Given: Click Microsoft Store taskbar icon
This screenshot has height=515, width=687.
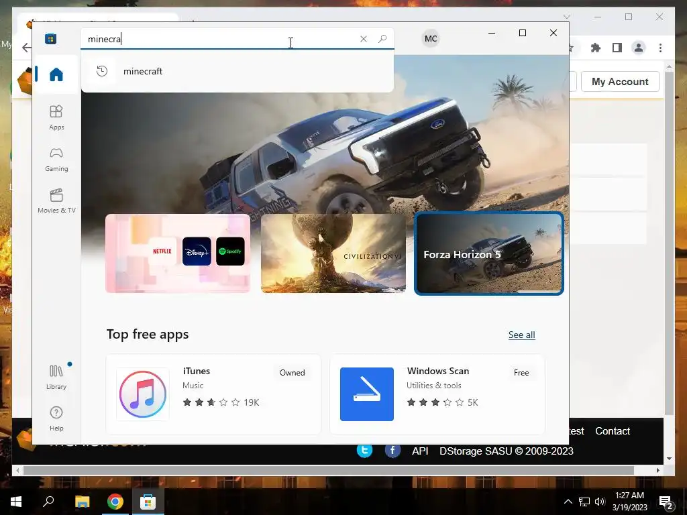Looking at the screenshot, I should (x=148, y=502).
